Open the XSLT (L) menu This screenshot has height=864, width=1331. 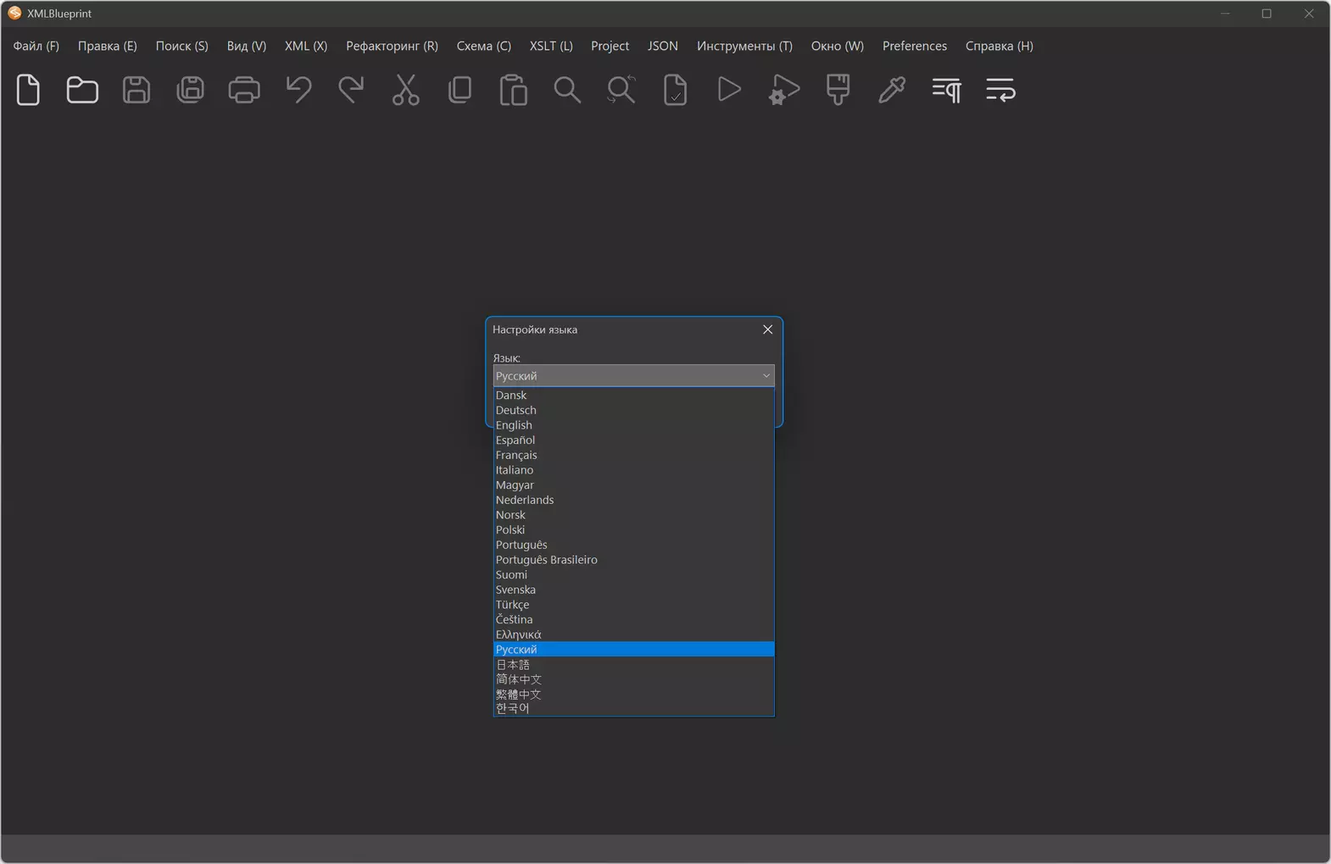[551, 46]
